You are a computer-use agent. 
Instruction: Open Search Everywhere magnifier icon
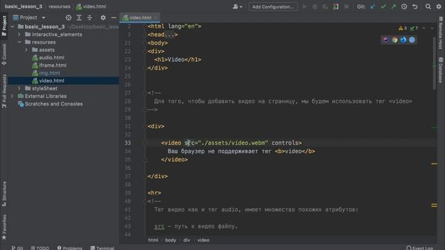coord(428,6)
